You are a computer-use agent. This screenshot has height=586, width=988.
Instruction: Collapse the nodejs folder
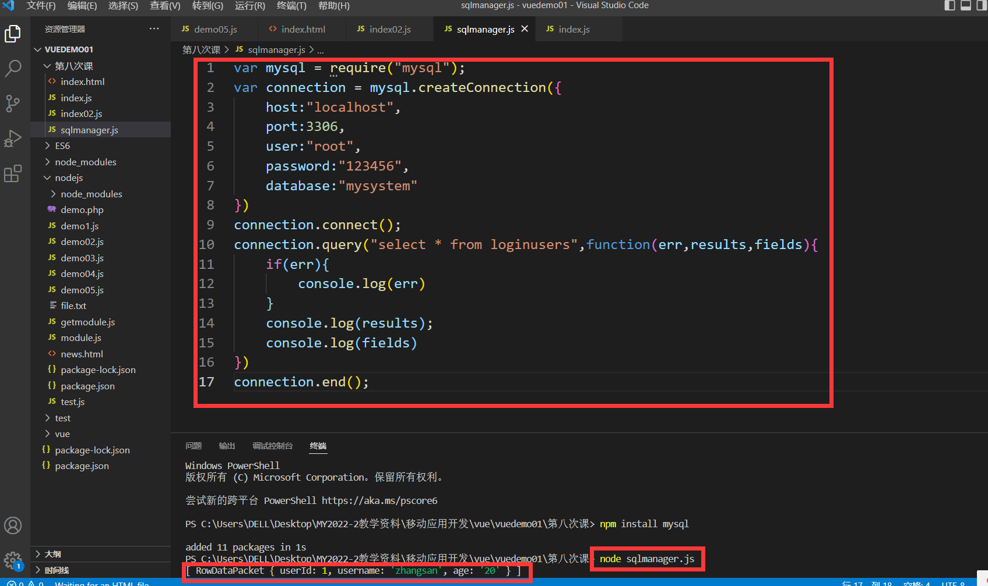tap(100, 177)
